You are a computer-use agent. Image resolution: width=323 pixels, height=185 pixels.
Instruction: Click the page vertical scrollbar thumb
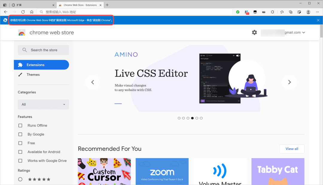tap(321, 31)
